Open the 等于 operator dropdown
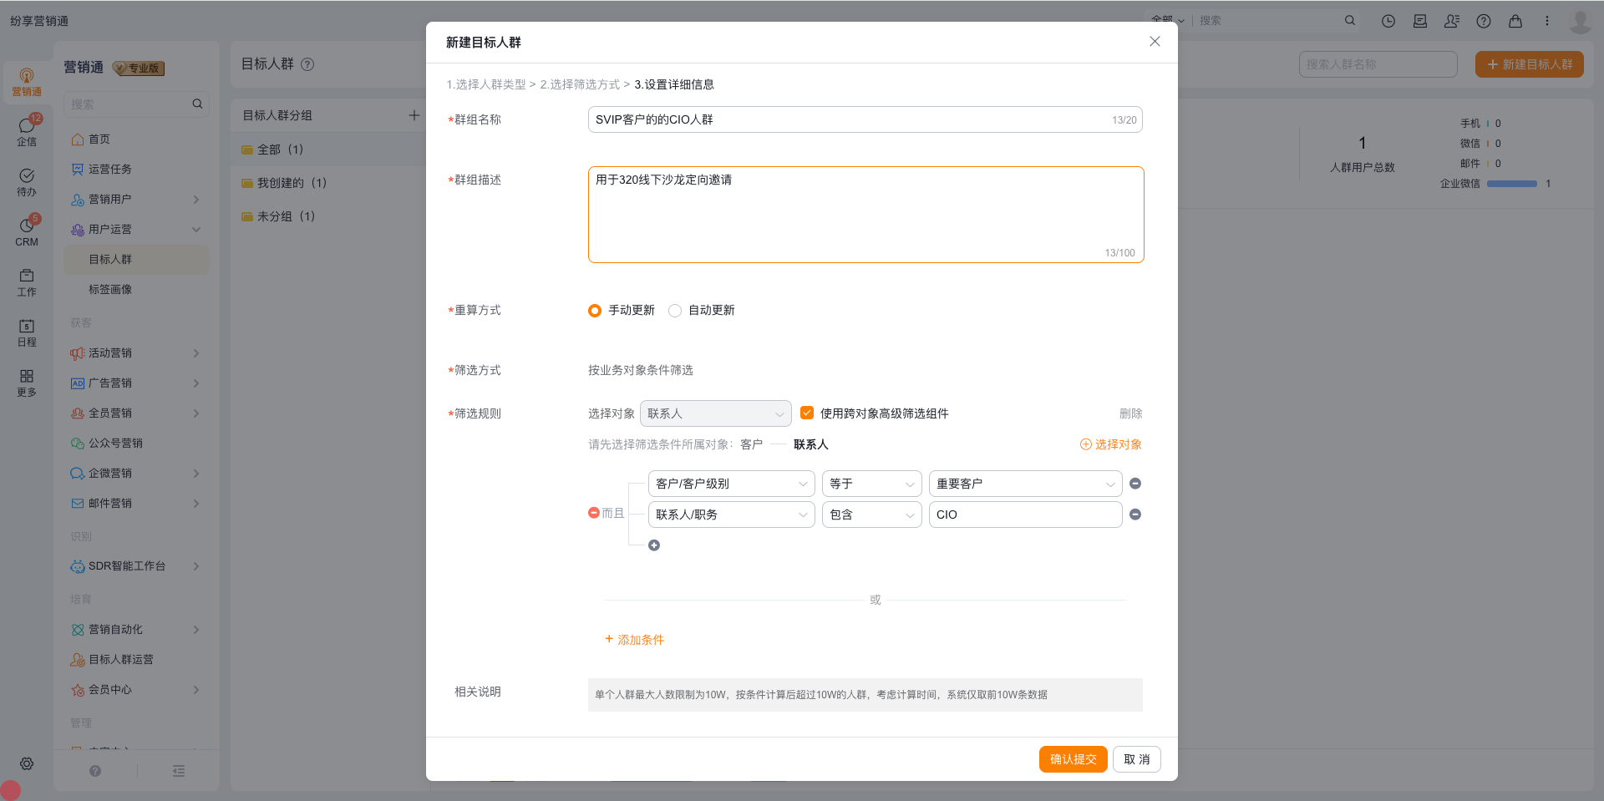This screenshot has height=801, width=1604. click(x=871, y=484)
